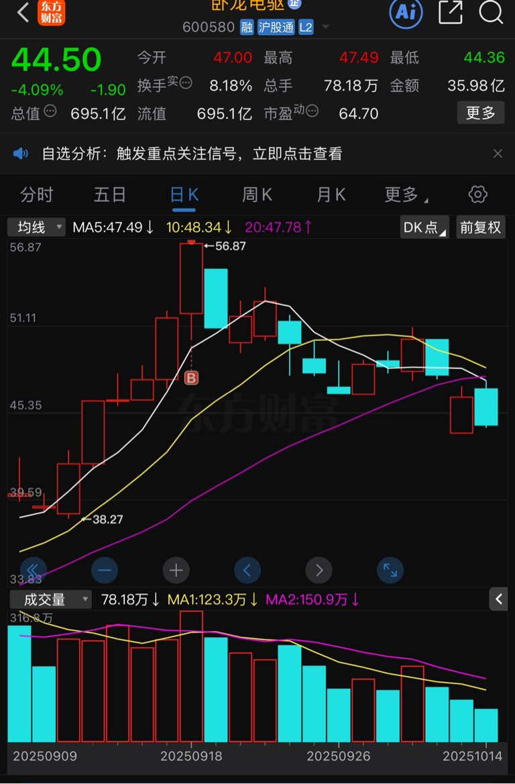Toggle the 前复权 adjustment button
Screen dimensions: 515x784
[x=481, y=228]
